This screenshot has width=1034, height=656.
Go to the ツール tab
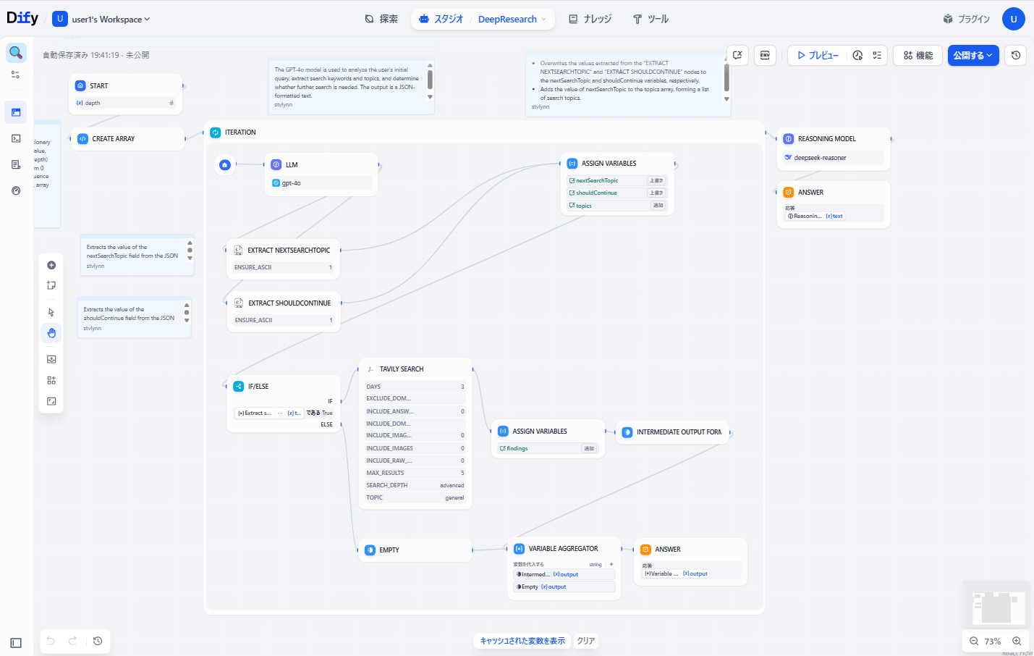coord(651,20)
